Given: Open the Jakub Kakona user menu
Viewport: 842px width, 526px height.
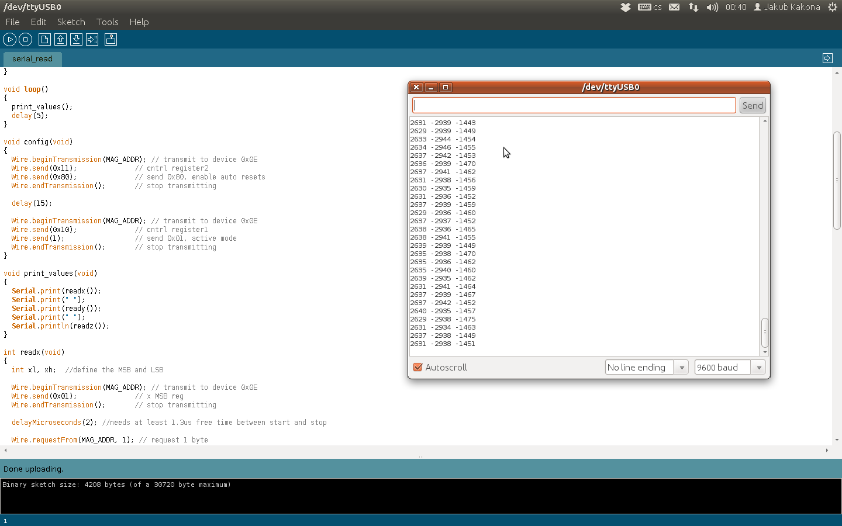Looking at the screenshot, I should (x=787, y=7).
